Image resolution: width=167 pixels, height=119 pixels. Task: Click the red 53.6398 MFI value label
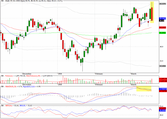(x=163, y=108)
